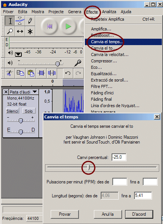Open the Pista d'àudi track dropdown
The height and width of the screenshot is (224, 163).
click(x=35, y=92)
